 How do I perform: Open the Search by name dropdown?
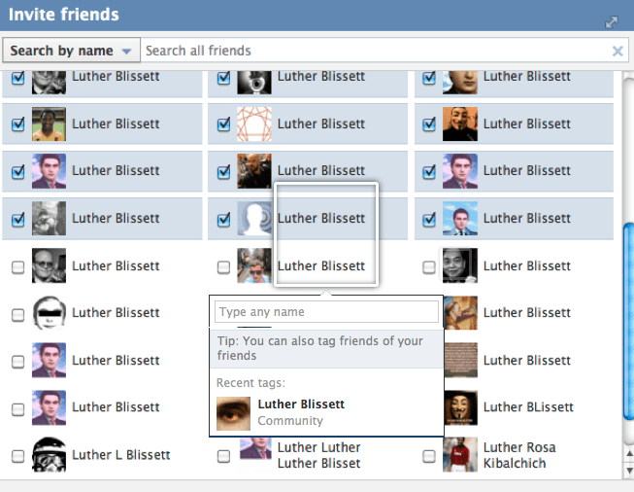click(73, 51)
